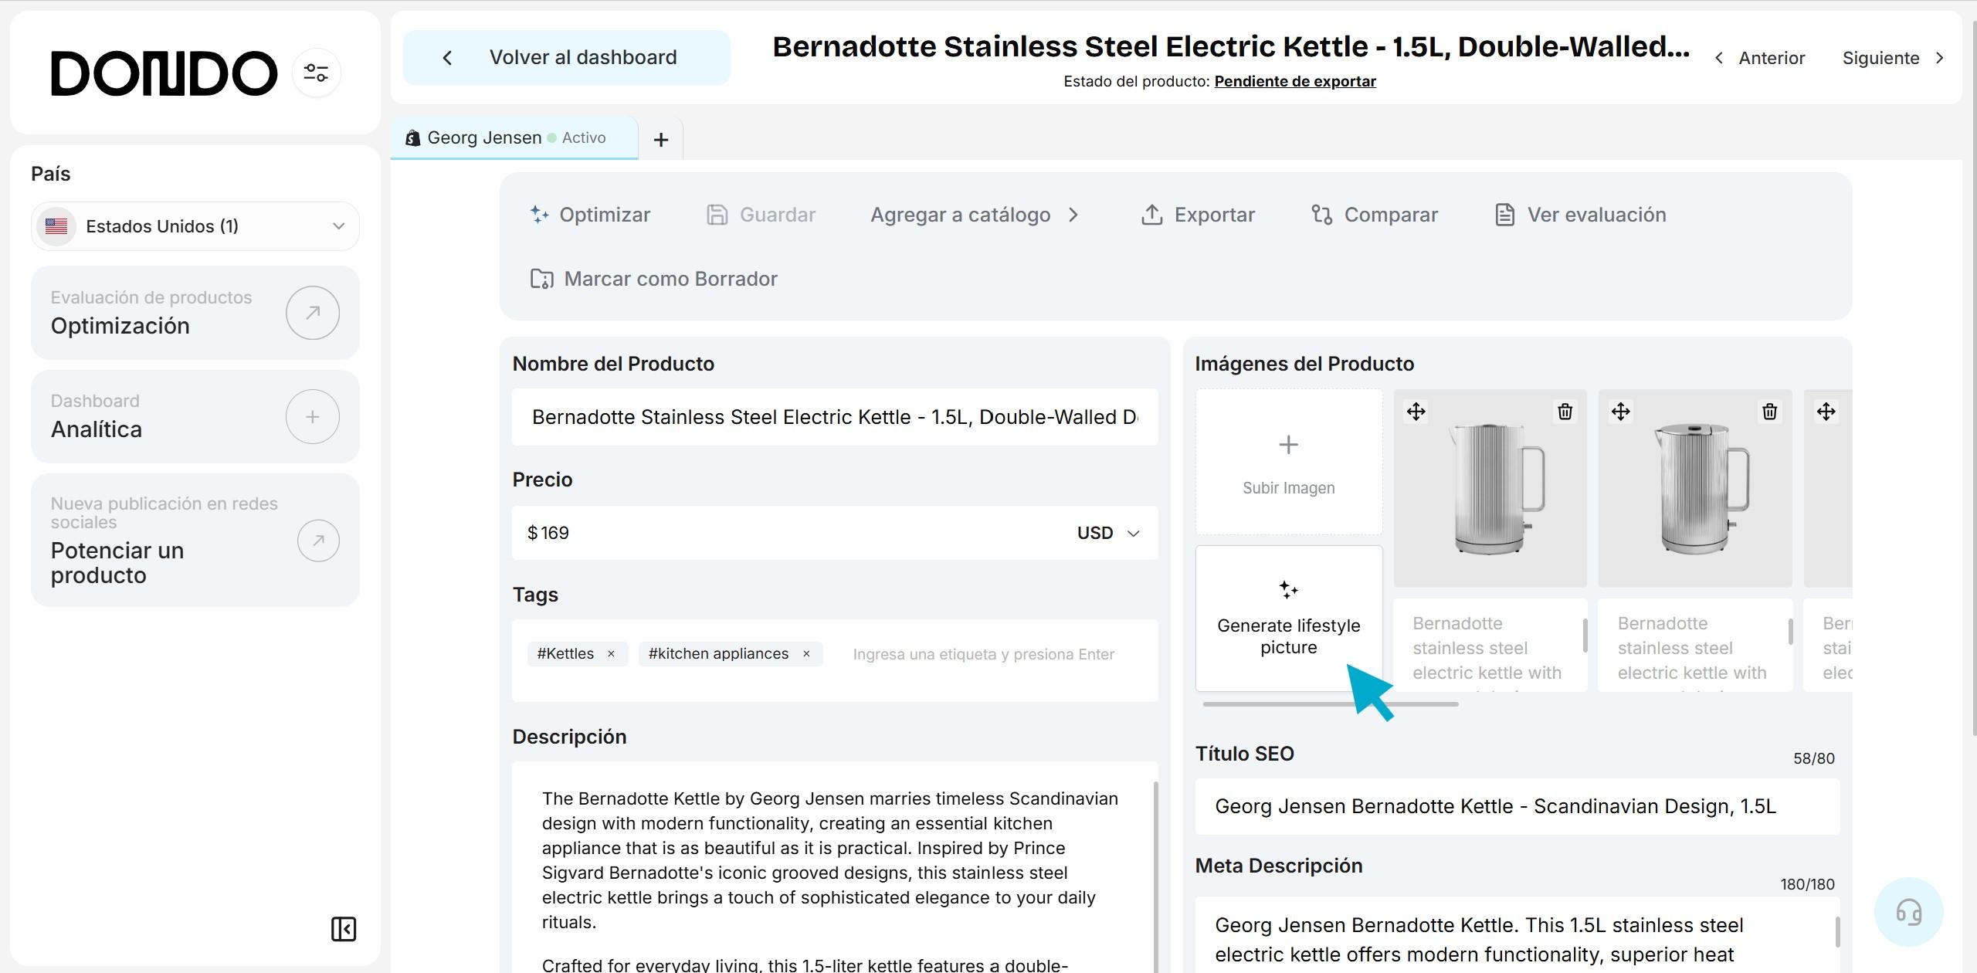
Task: Open the Optimización arrow circle icon
Action: tap(312, 313)
